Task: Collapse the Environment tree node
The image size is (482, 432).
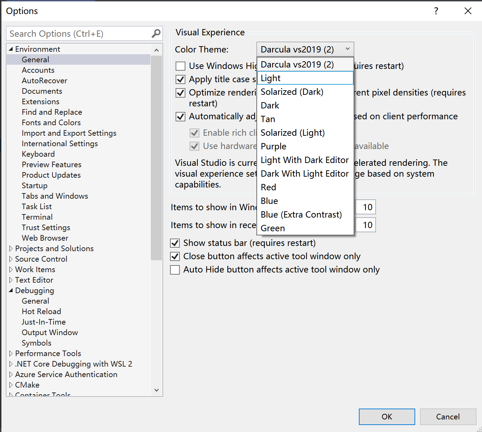Action: point(11,49)
